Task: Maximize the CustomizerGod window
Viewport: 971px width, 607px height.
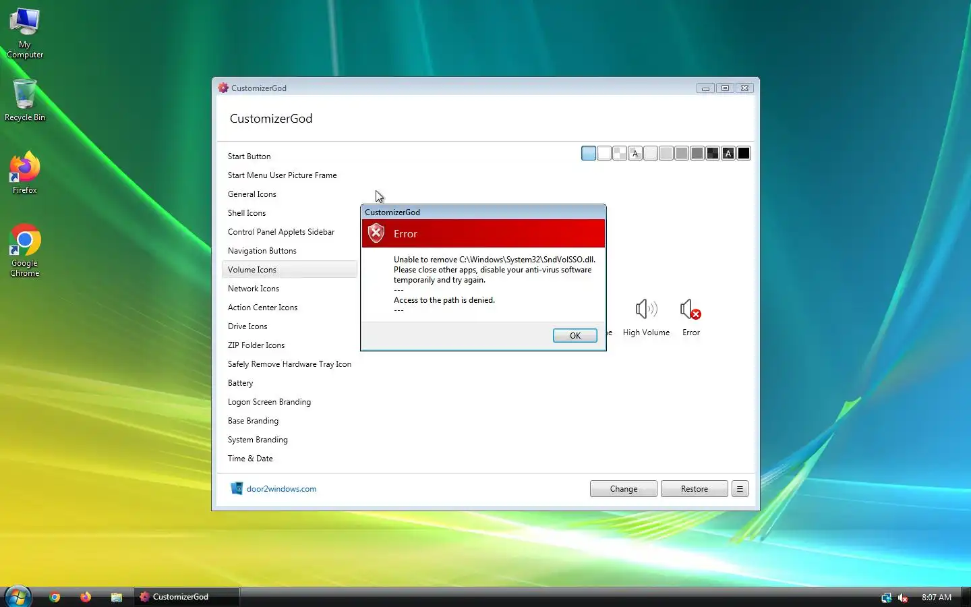Action: [725, 88]
